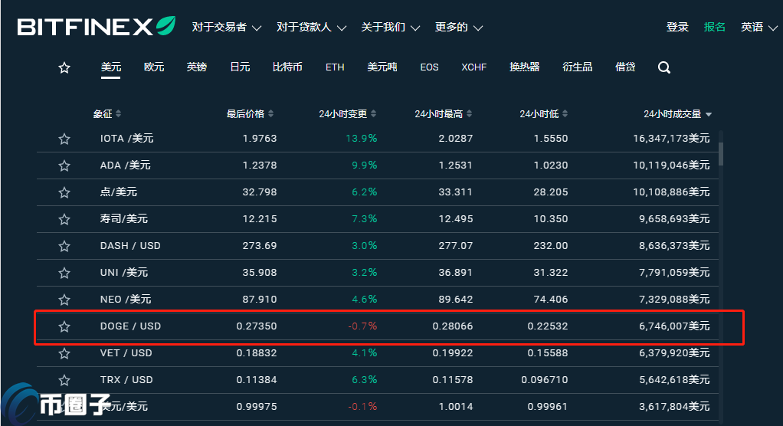Open the 英语 language selector
The width and height of the screenshot is (783, 426).
pos(757,27)
